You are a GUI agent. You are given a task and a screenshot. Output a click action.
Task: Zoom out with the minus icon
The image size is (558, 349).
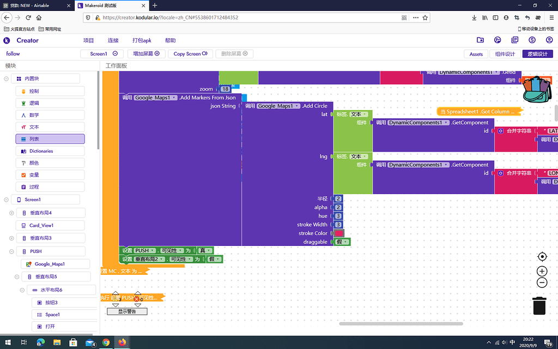click(542, 282)
